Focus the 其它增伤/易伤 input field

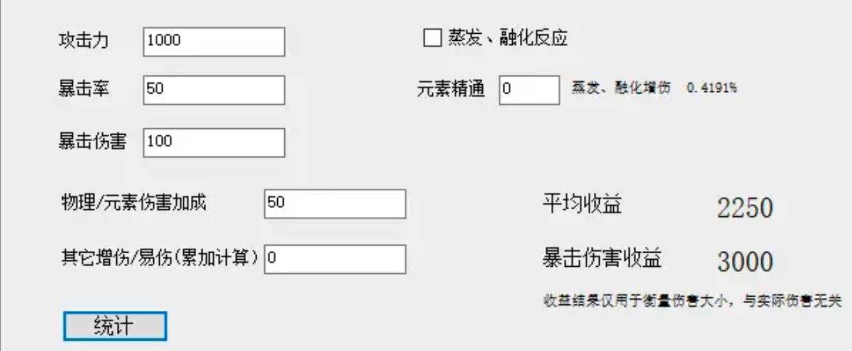[335, 258]
